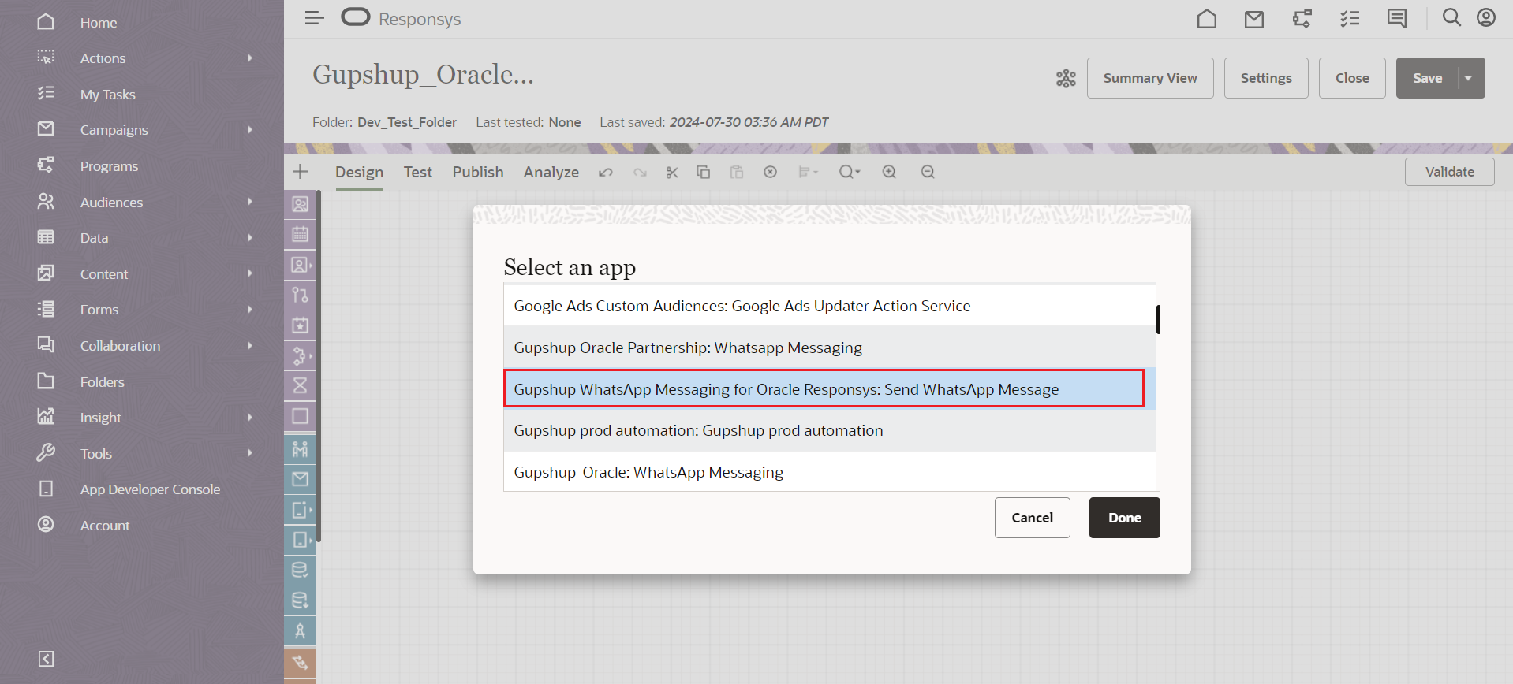Switch to the Analyze tab

pos(551,172)
